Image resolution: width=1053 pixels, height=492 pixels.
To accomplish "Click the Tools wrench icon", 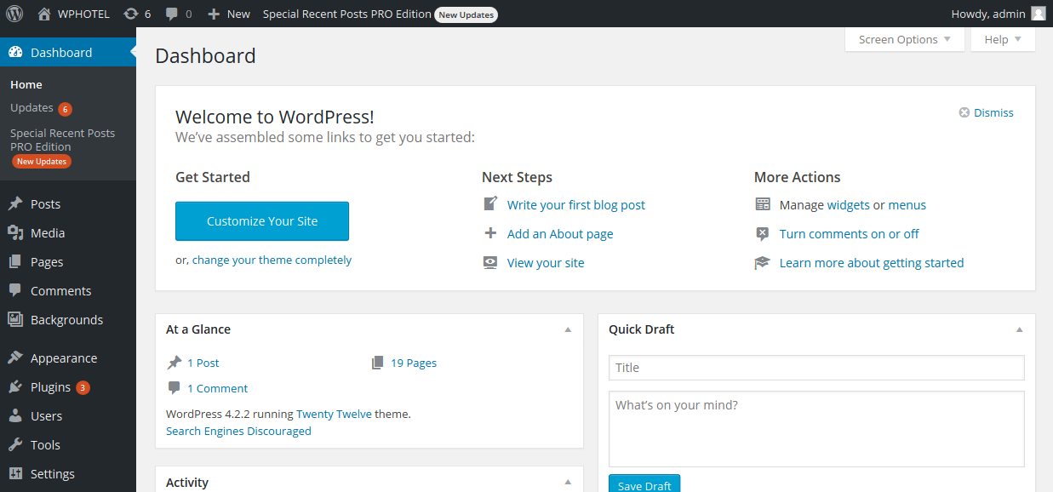I will (x=15, y=445).
